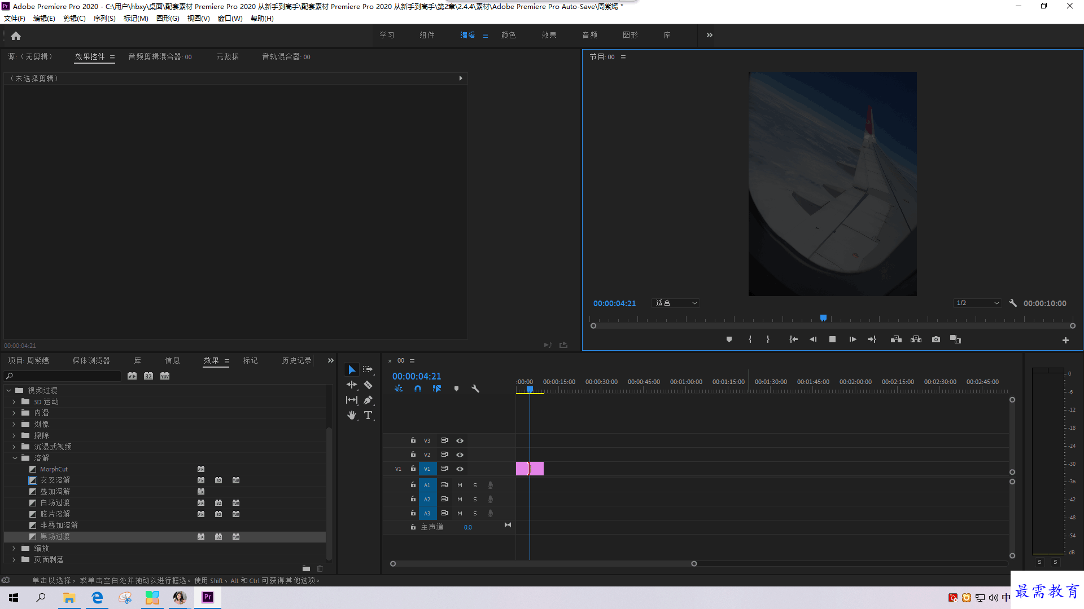Expand the 内滑 folder
Screen dimensions: 1084x609
[14, 413]
